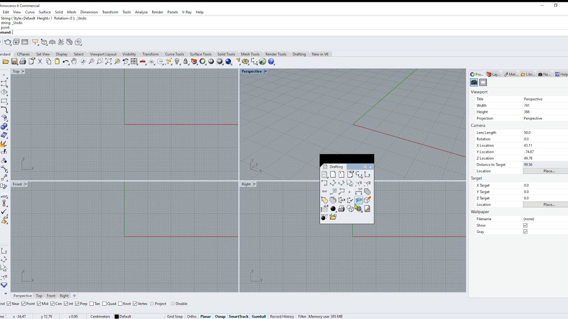Image resolution: width=568 pixels, height=319 pixels.
Task: Click the red car Named Views icon
Action: pyautogui.click(x=142, y=62)
